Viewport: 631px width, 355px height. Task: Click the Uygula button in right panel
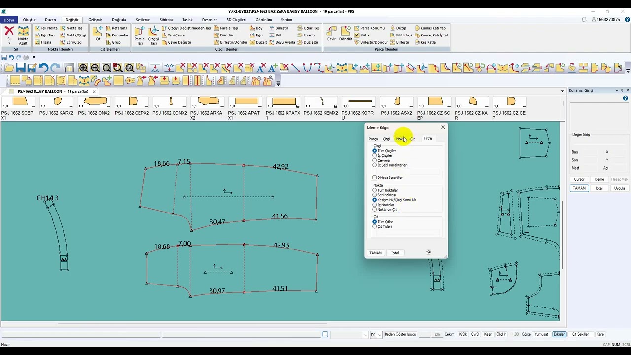pos(620,188)
